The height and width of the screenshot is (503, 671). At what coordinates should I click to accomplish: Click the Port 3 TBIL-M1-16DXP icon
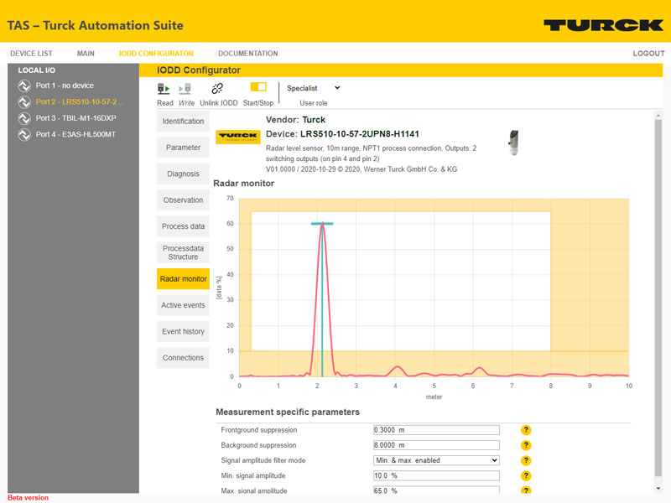click(x=24, y=117)
